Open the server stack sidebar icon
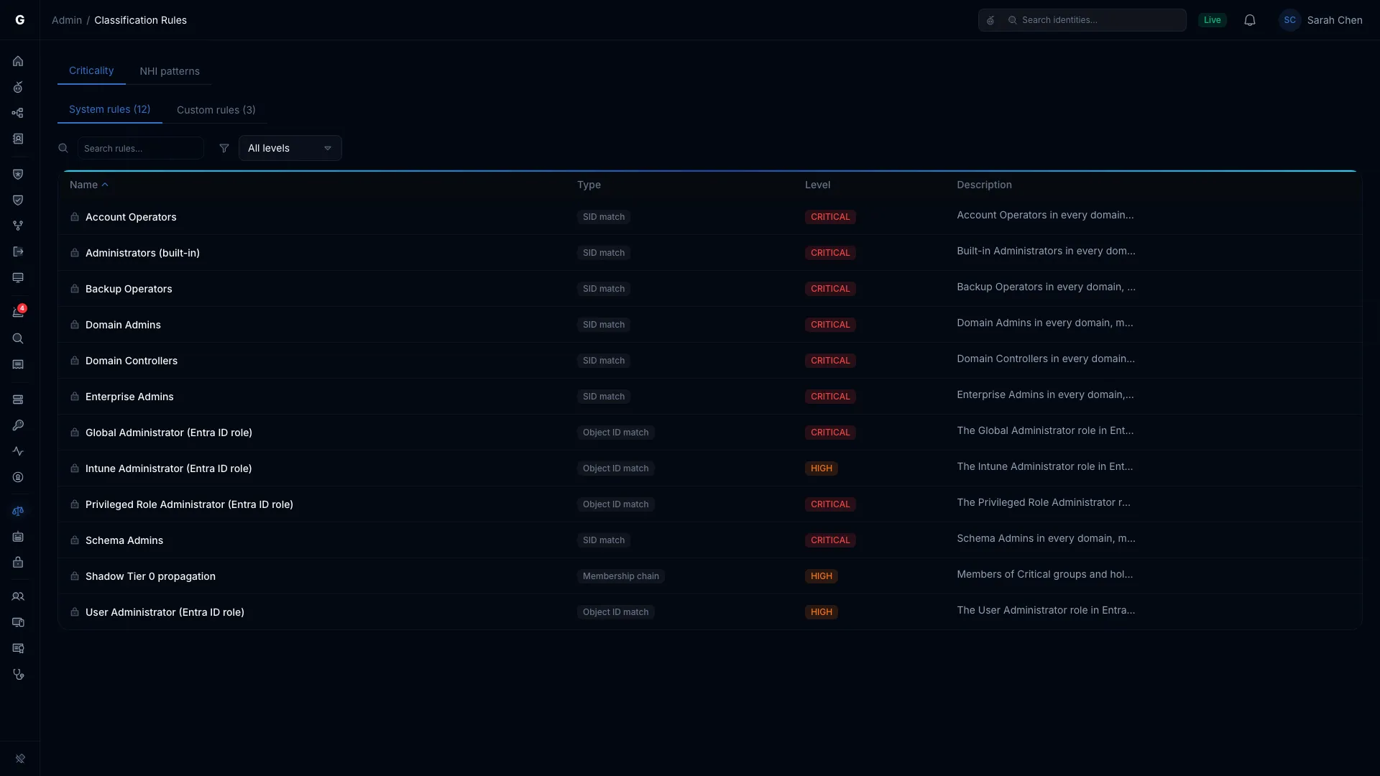 pyautogui.click(x=18, y=399)
